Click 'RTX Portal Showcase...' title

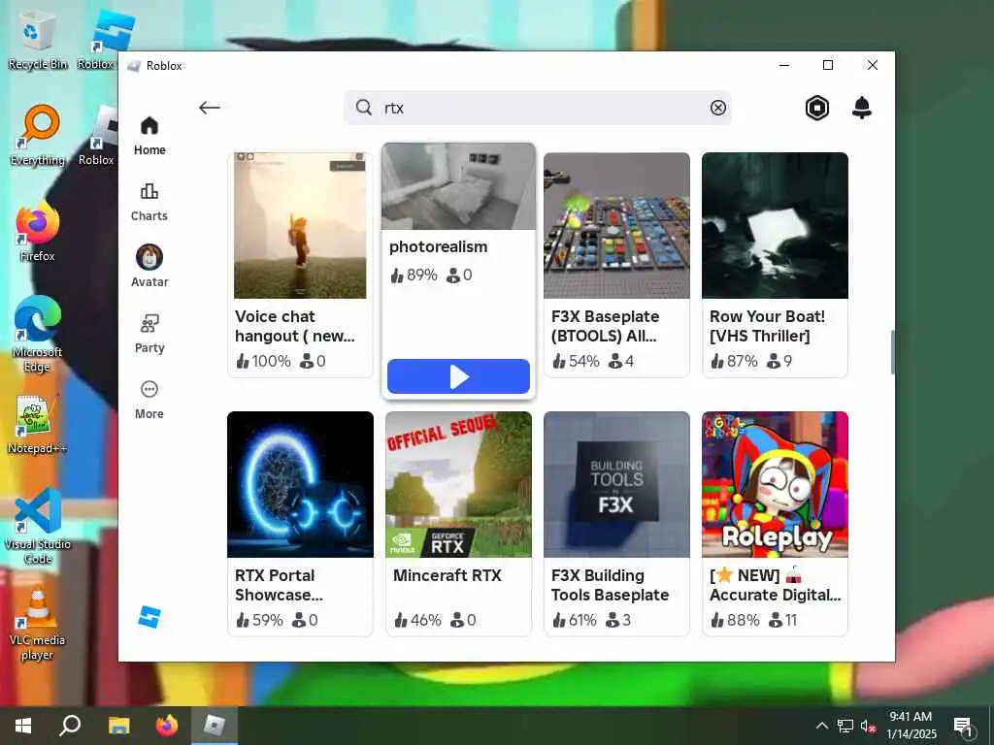point(279,585)
